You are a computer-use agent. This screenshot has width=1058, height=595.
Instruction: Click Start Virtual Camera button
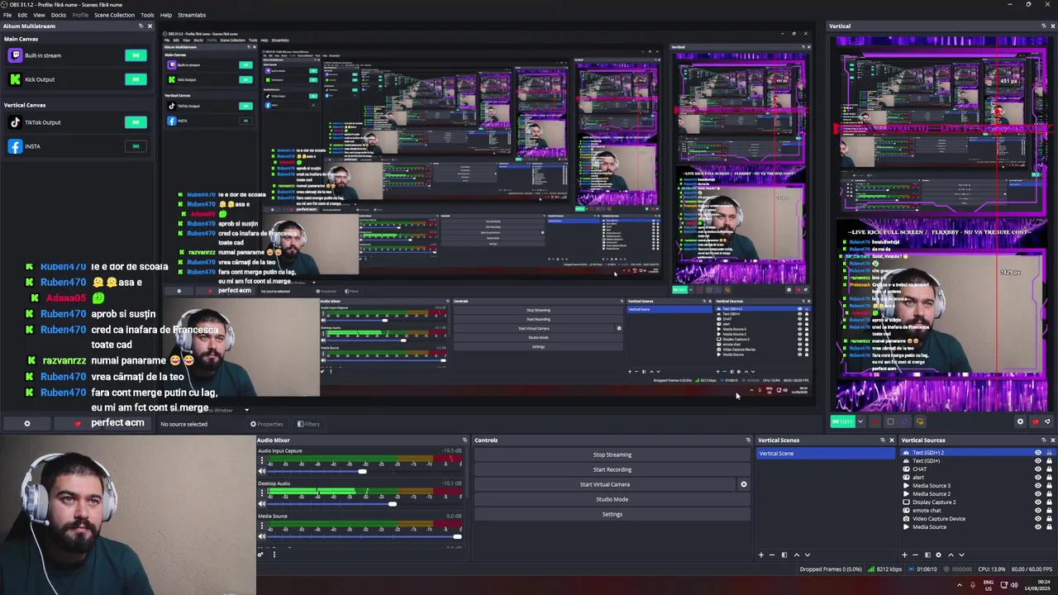tap(604, 484)
